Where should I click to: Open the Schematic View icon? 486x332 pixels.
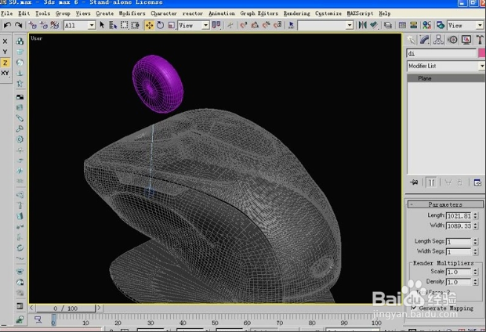tap(413, 25)
